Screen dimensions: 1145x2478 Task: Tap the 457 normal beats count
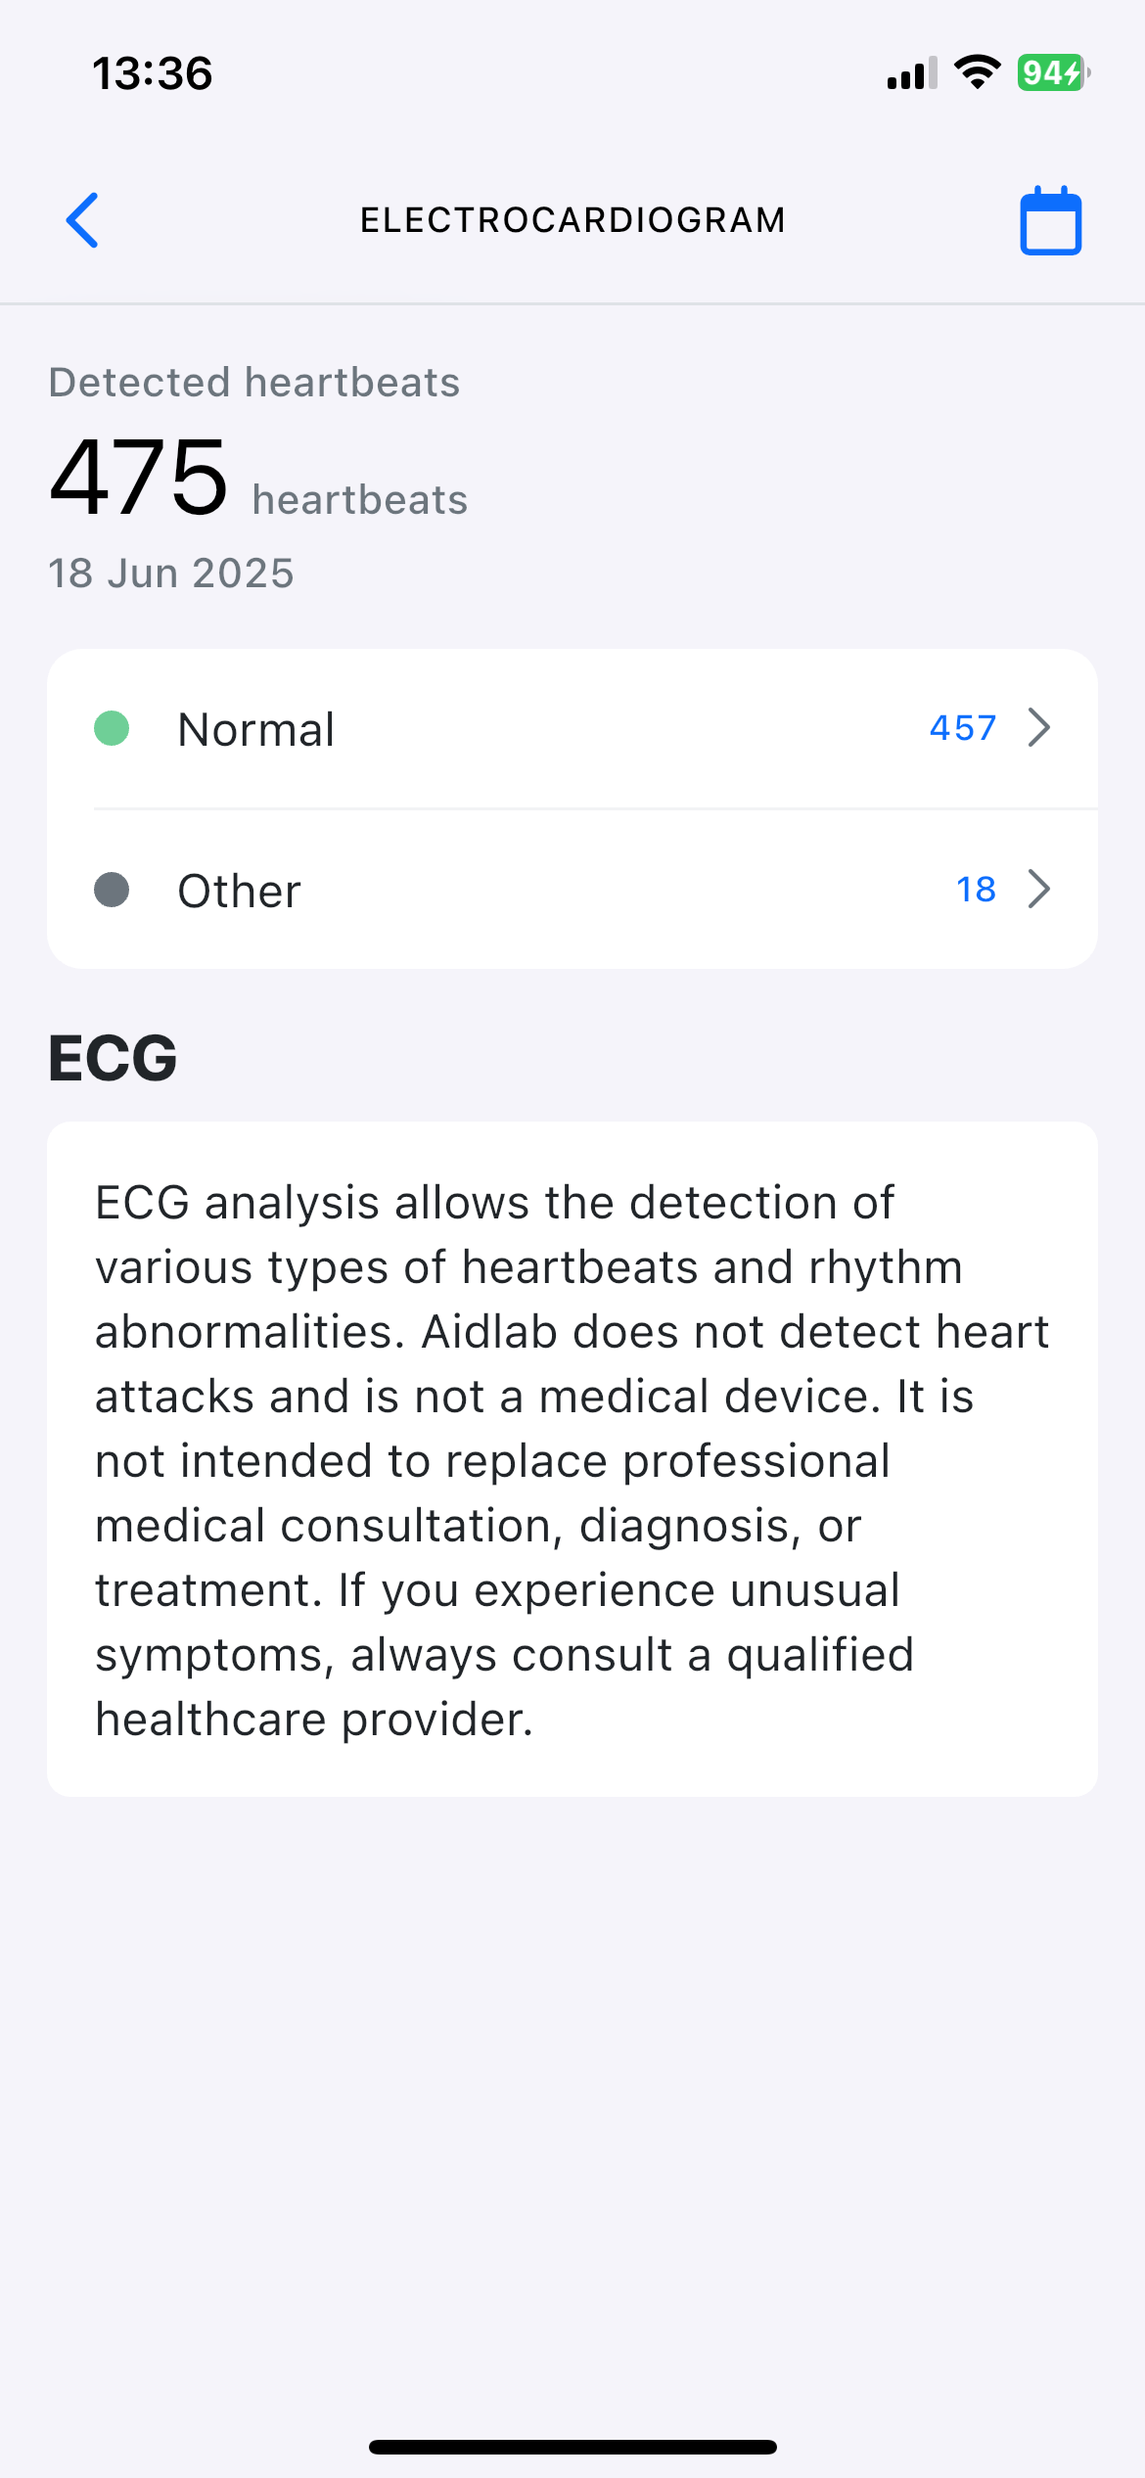coord(962,728)
